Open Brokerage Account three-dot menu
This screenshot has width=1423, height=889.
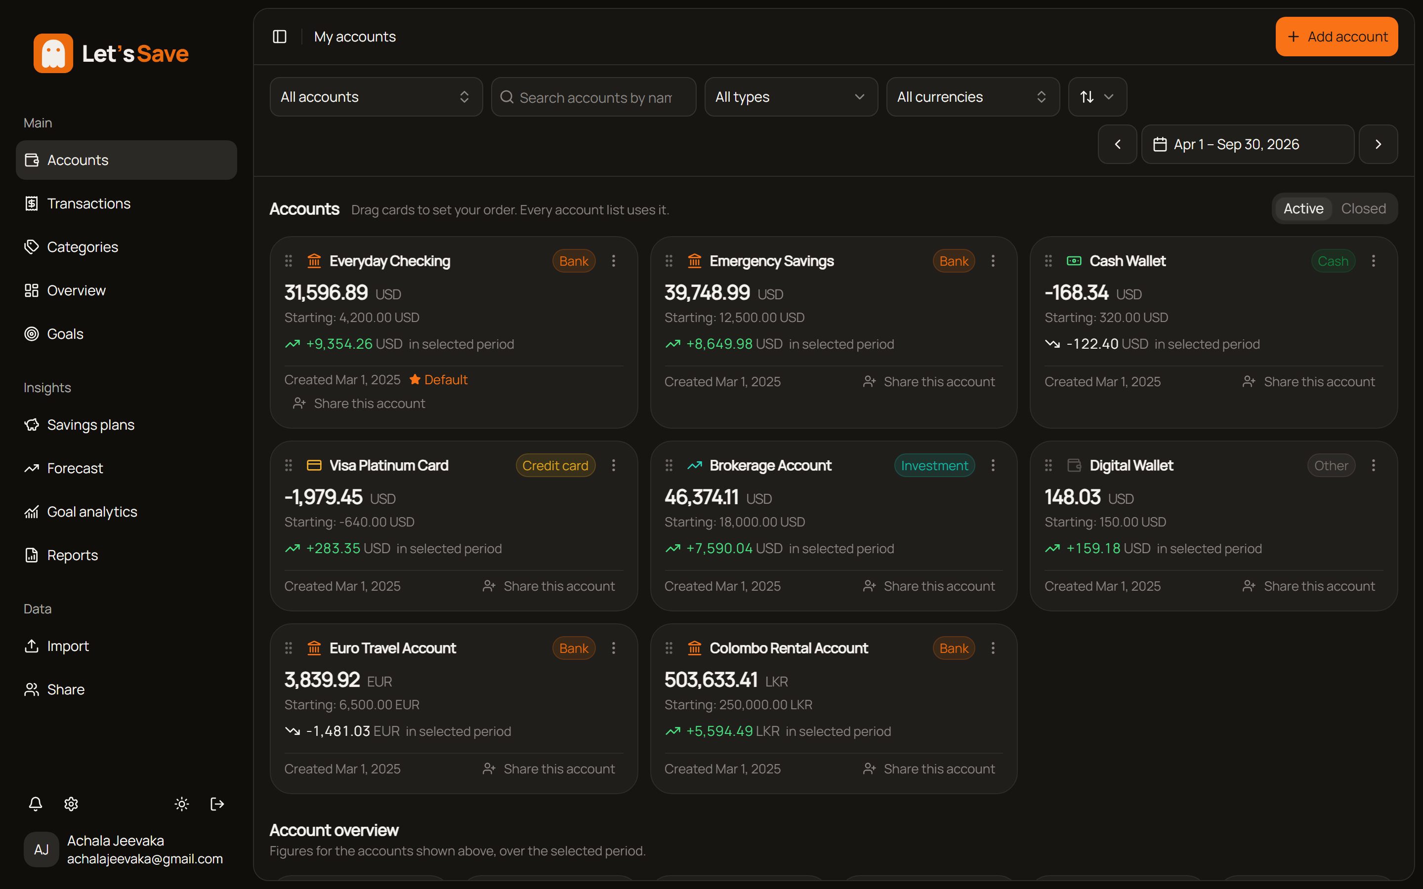coord(993,465)
